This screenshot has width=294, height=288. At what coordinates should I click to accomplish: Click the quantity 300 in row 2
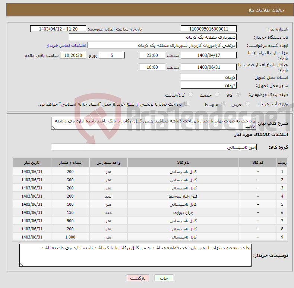coord(70,180)
